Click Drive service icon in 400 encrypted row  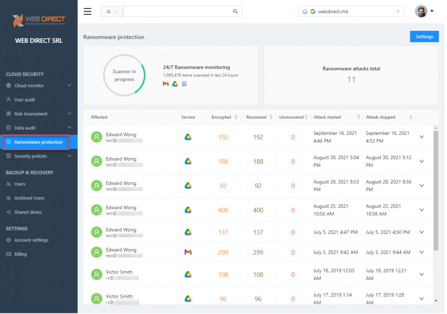click(188, 210)
